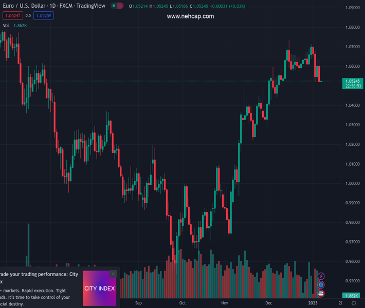The width and height of the screenshot is (365, 308).
Task: Click the volume value 1.862K axis label
Action: 352,296
